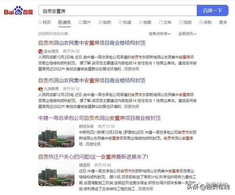Open the 地图 tab
This screenshot has width=235, height=195.
coord(145,23)
